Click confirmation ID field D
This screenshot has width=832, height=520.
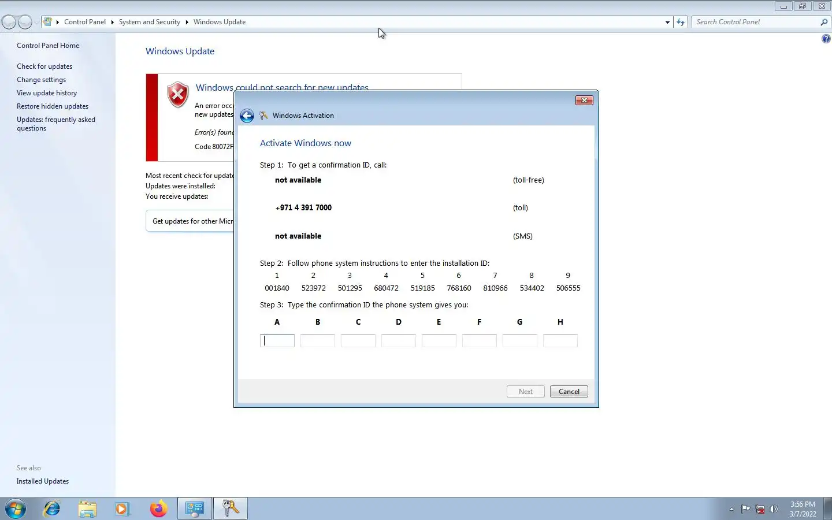click(x=399, y=340)
